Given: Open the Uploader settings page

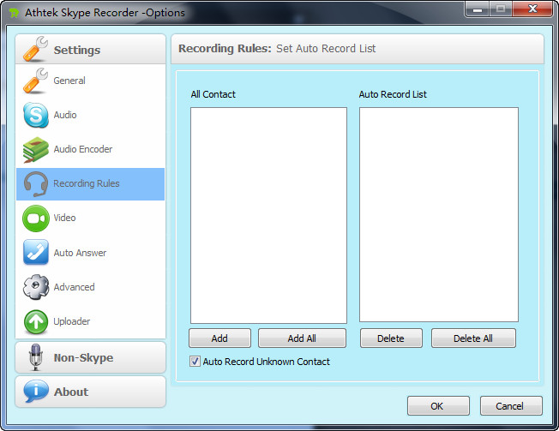Looking at the screenshot, I should pyautogui.click(x=91, y=321).
